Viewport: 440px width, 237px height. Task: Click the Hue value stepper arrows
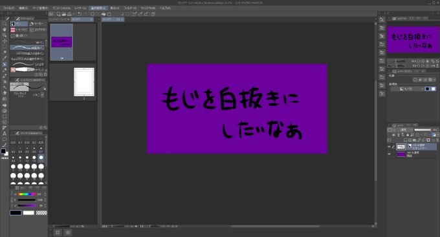(45, 194)
